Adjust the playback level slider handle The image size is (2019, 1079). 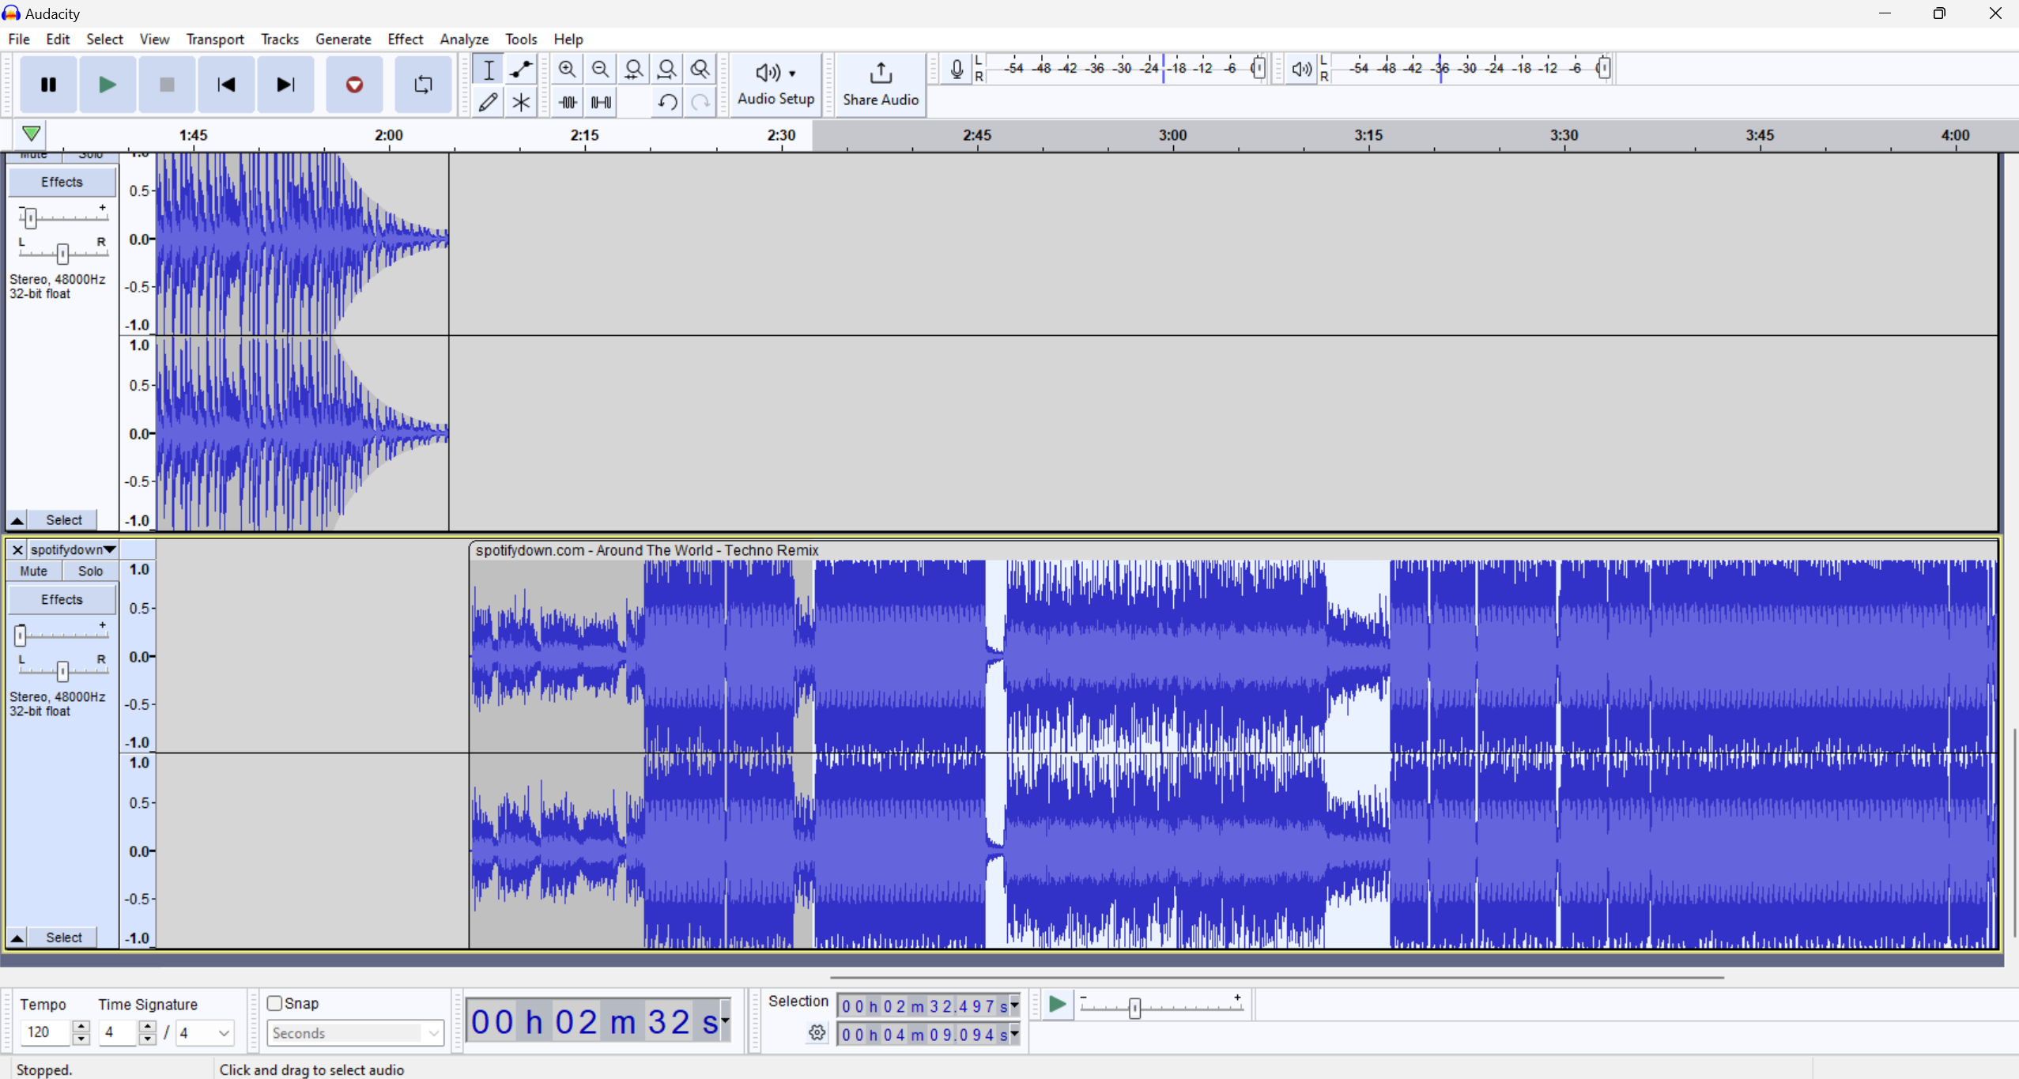pyautogui.click(x=1603, y=68)
